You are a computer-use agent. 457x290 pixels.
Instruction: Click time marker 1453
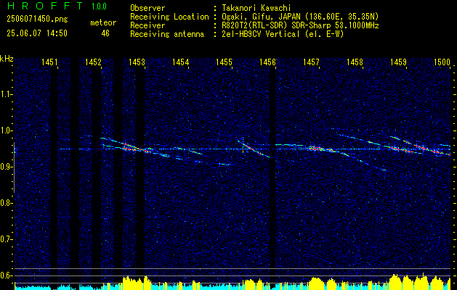pos(137,62)
